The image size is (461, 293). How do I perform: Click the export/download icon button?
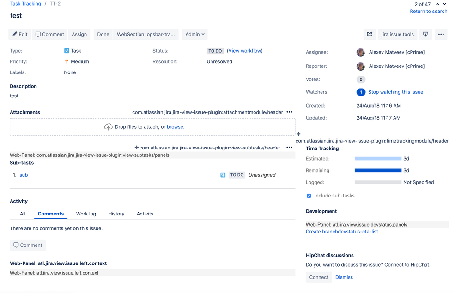click(425, 34)
